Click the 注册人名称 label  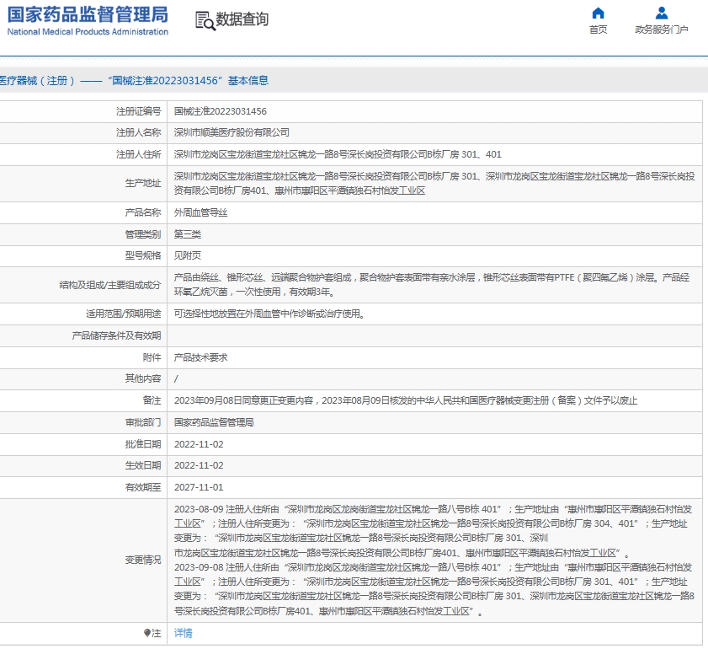point(138,132)
